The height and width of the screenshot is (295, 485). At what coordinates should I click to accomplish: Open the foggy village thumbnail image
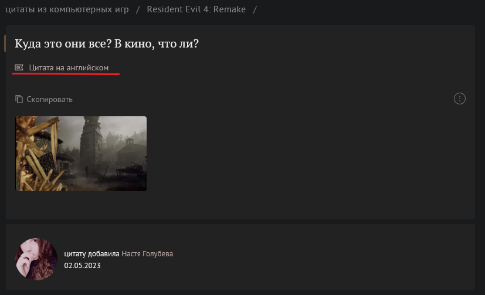coord(81,154)
